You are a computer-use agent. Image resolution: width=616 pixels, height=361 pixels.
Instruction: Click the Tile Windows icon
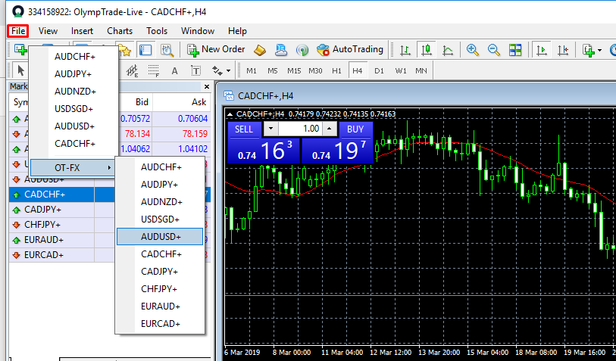coord(515,50)
